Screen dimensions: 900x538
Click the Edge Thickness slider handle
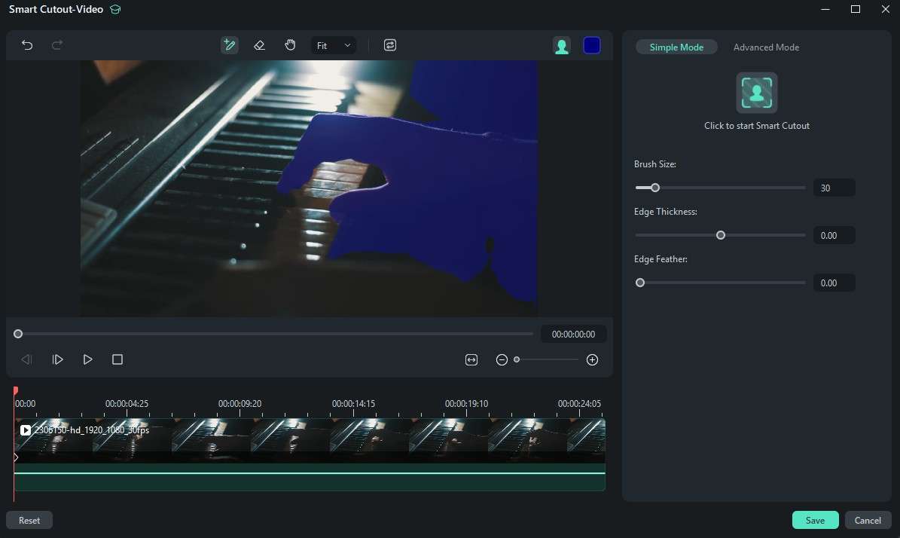(721, 235)
